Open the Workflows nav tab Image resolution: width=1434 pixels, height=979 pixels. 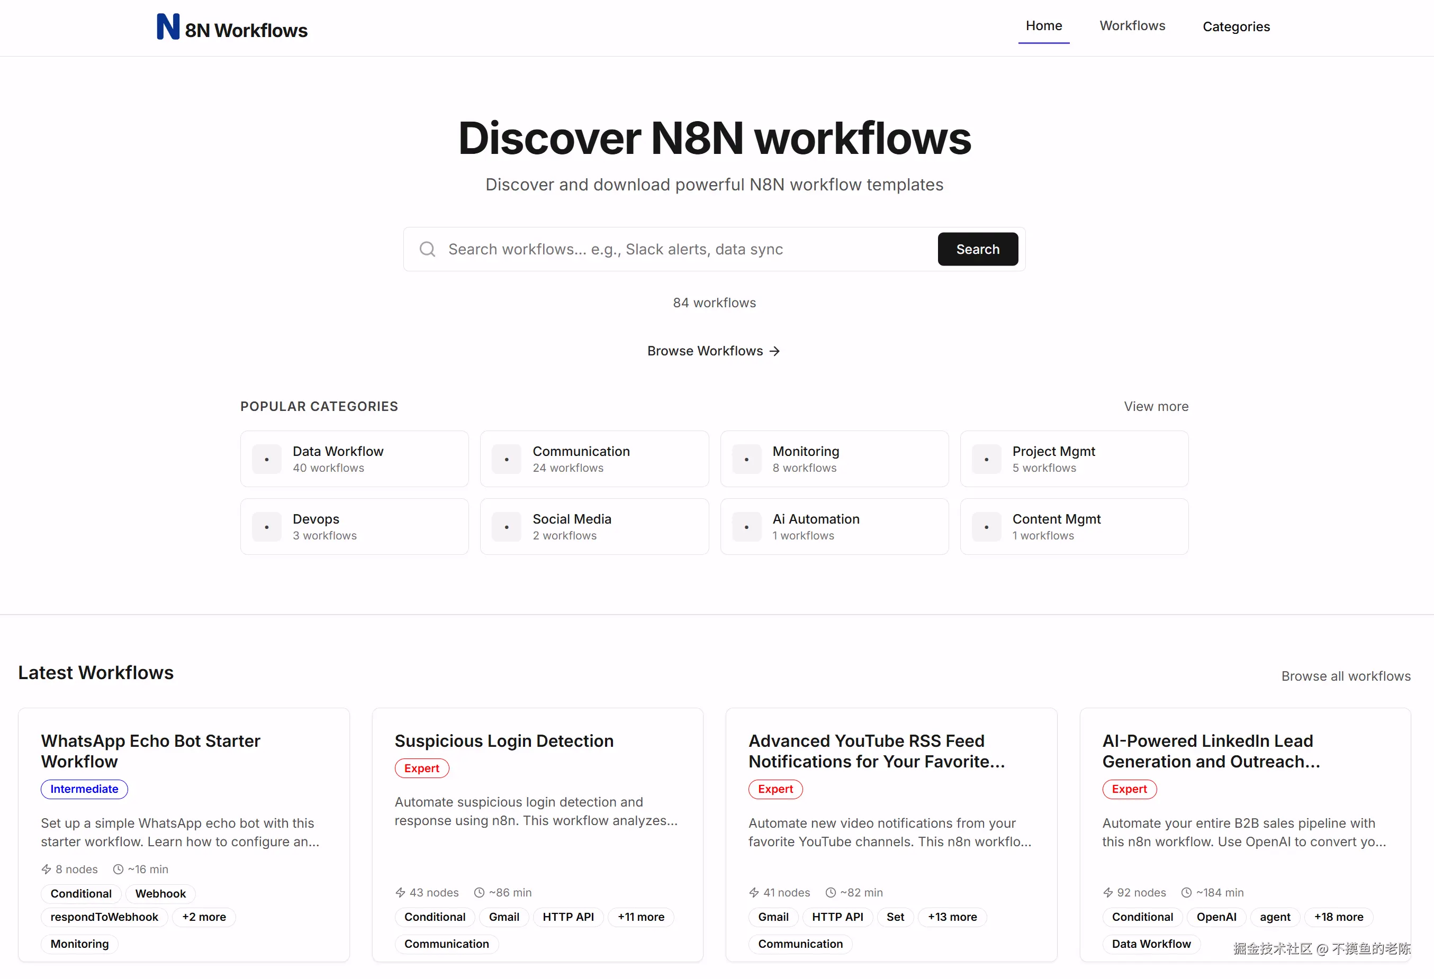point(1132,26)
